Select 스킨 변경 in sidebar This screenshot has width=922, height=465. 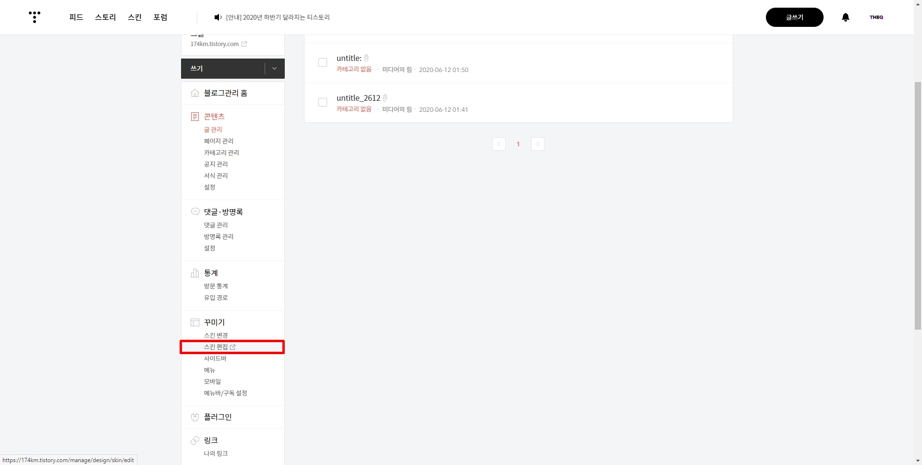pos(216,335)
